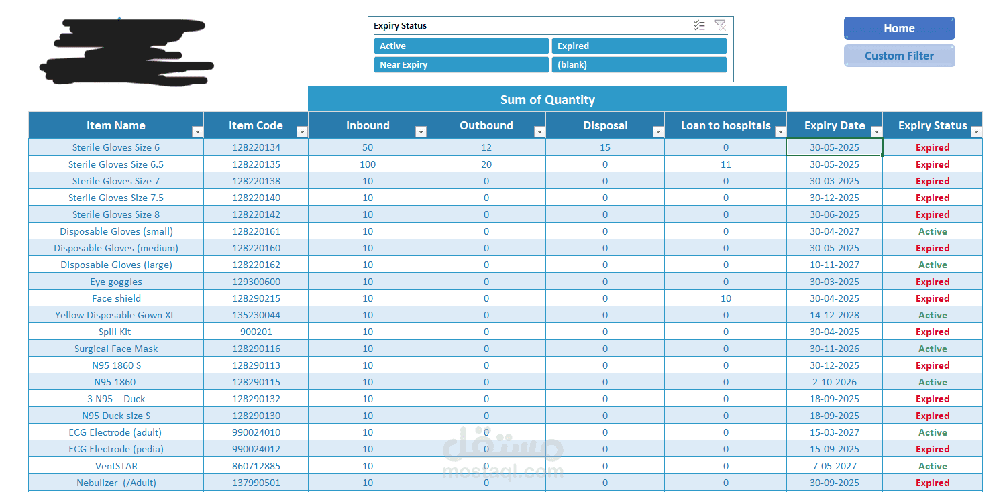Click item code 990024012
Screen dimensions: 1007x492
256,449
